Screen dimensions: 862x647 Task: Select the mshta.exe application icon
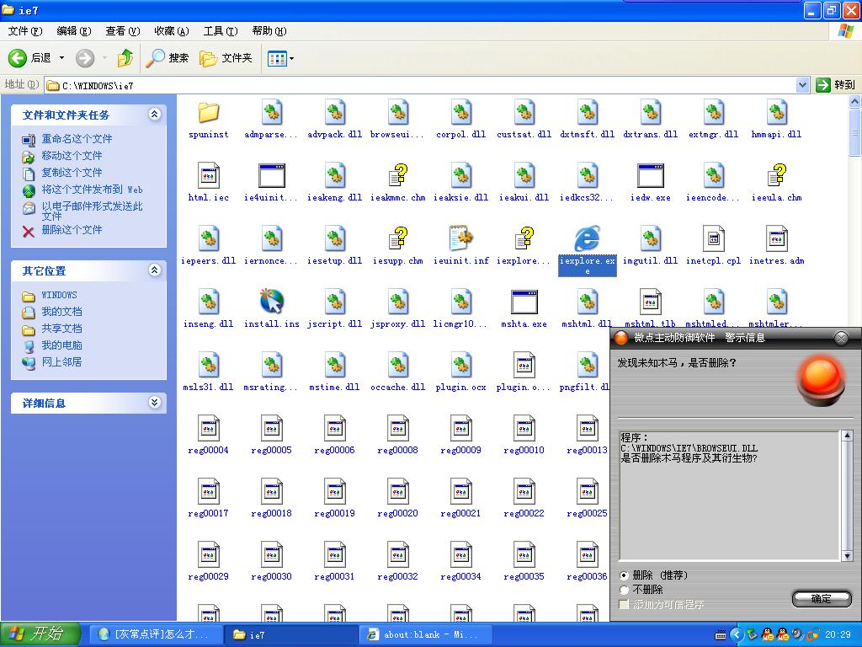click(x=524, y=302)
